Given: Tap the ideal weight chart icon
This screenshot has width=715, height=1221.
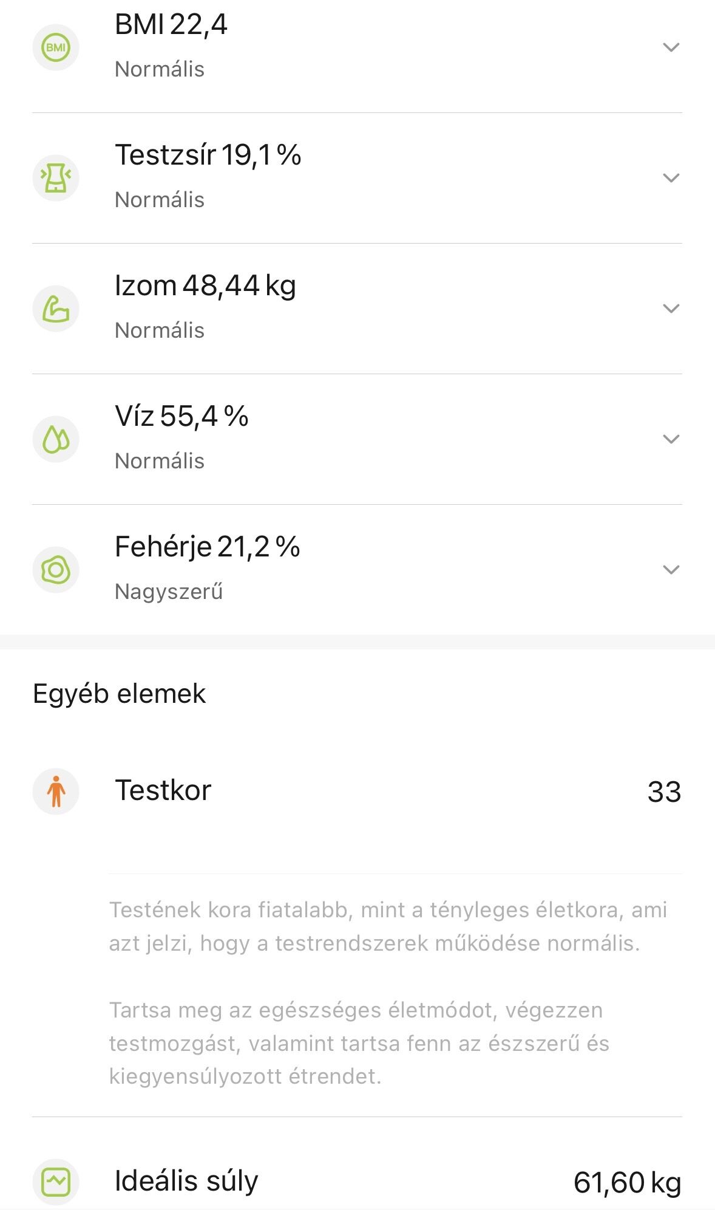Looking at the screenshot, I should pyautogui.click(x=56, y=1182).
